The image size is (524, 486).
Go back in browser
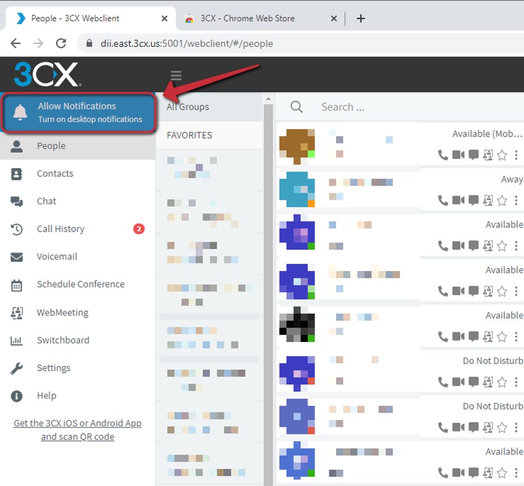click(x=15, y=44)
